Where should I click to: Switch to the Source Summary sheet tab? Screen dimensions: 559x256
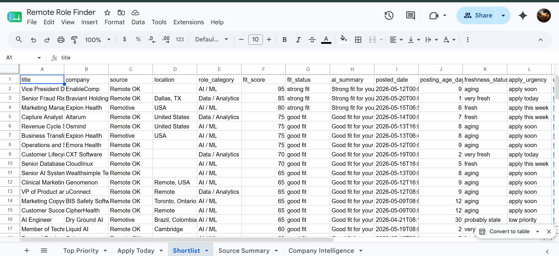(244, 250)
